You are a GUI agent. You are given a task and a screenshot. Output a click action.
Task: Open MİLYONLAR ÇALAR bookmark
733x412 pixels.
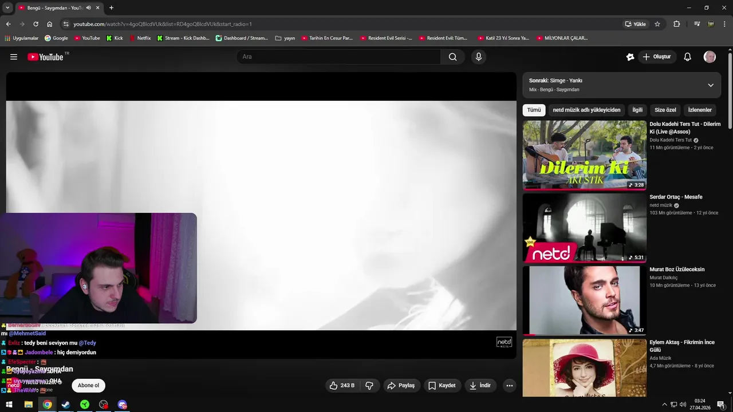(562, 38)
